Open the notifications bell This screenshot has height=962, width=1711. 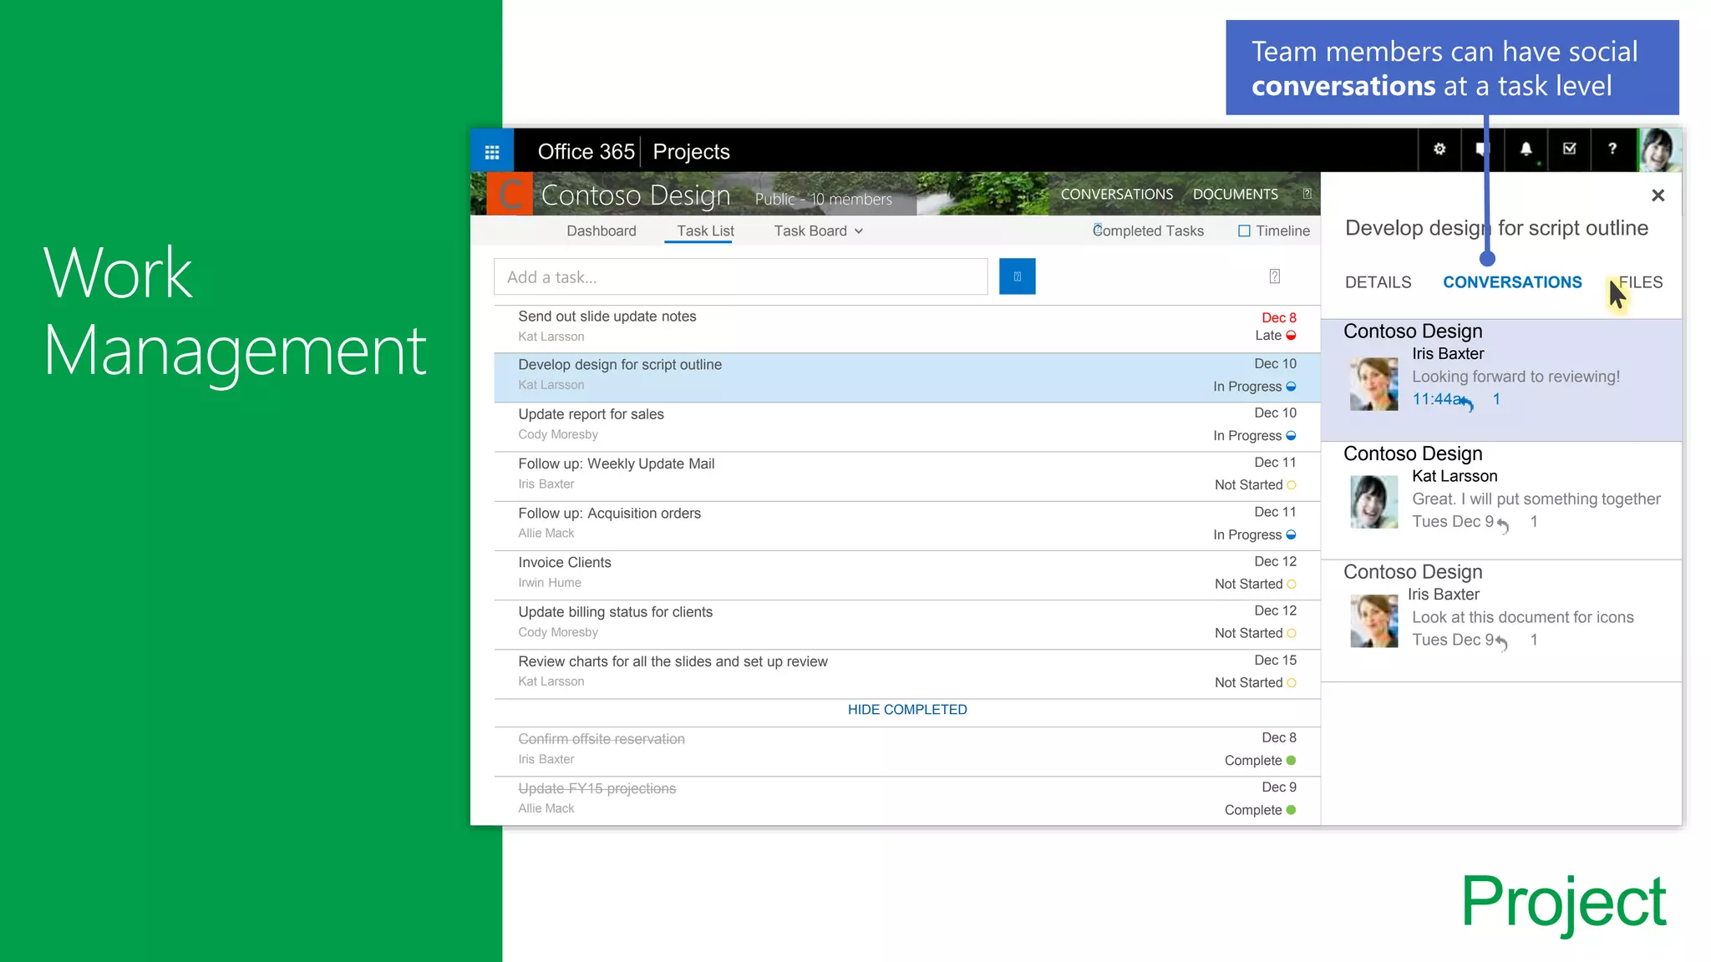(1526, 149)
